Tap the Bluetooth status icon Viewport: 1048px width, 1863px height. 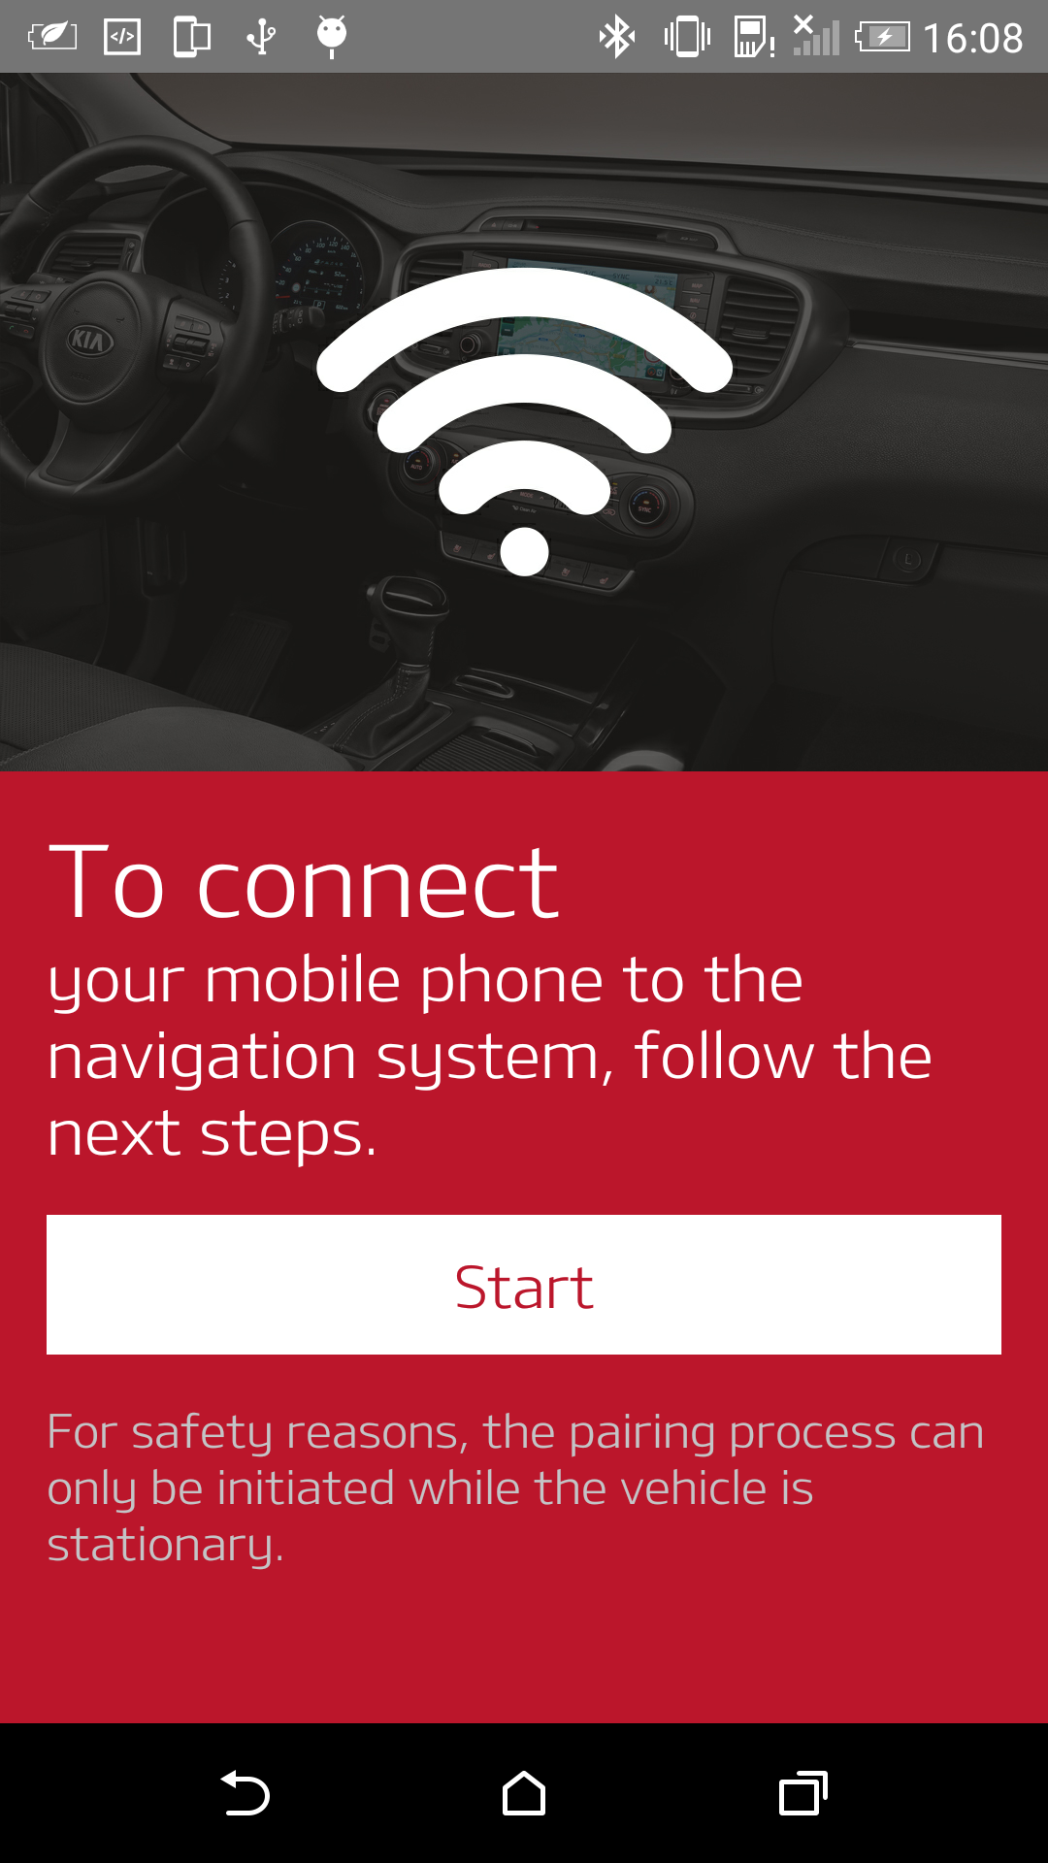pyautogui.click(x=616, y=37)
